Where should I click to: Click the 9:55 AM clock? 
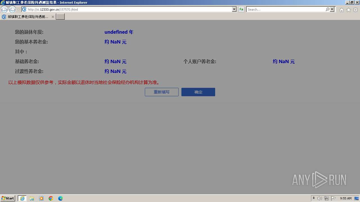[x=346, y=198]
